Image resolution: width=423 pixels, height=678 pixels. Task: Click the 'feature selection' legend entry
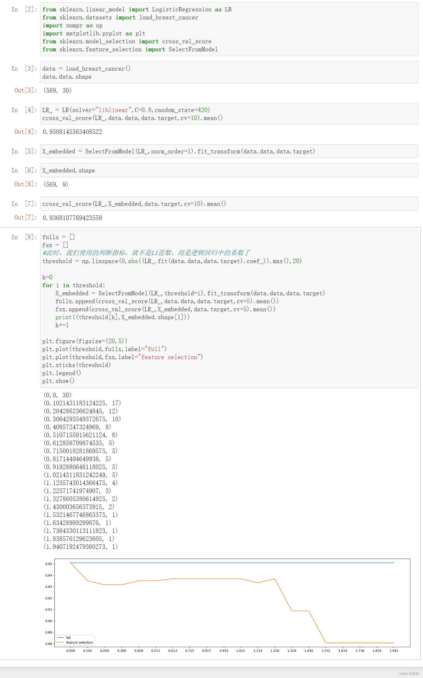(x=75, y=642)
